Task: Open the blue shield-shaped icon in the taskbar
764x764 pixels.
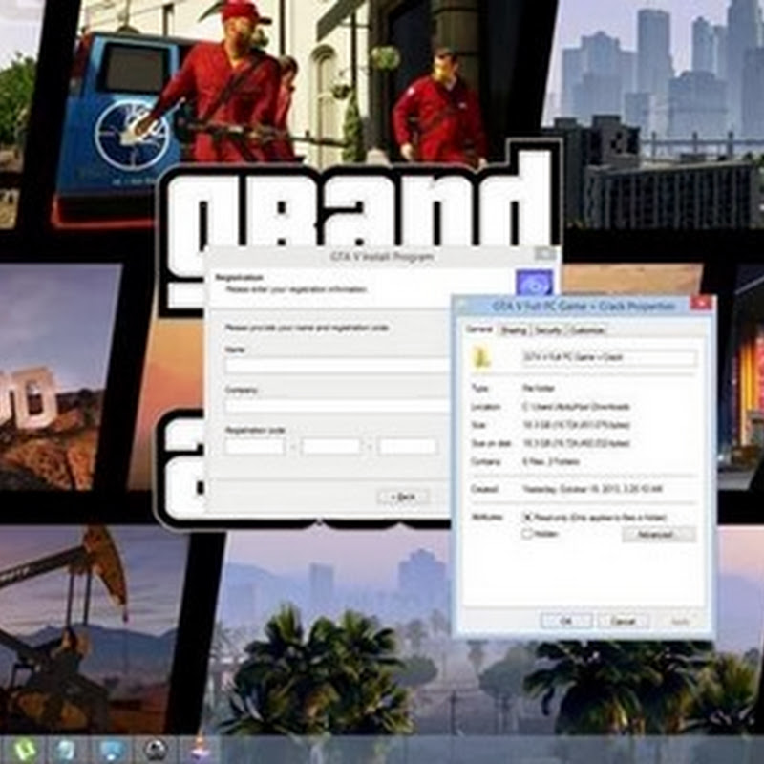Action: point(111,751)
